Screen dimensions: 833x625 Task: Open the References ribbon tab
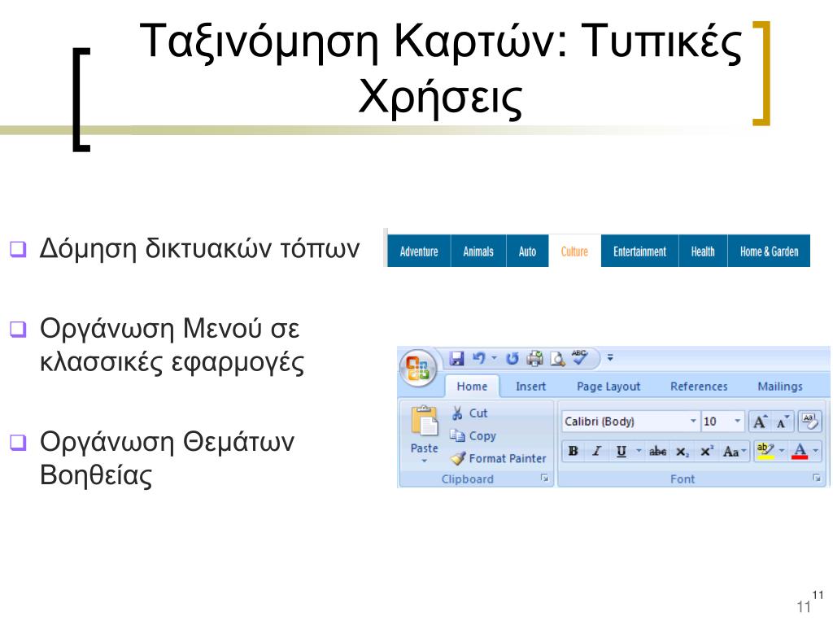pyautogui.click(x=699, y=387)
